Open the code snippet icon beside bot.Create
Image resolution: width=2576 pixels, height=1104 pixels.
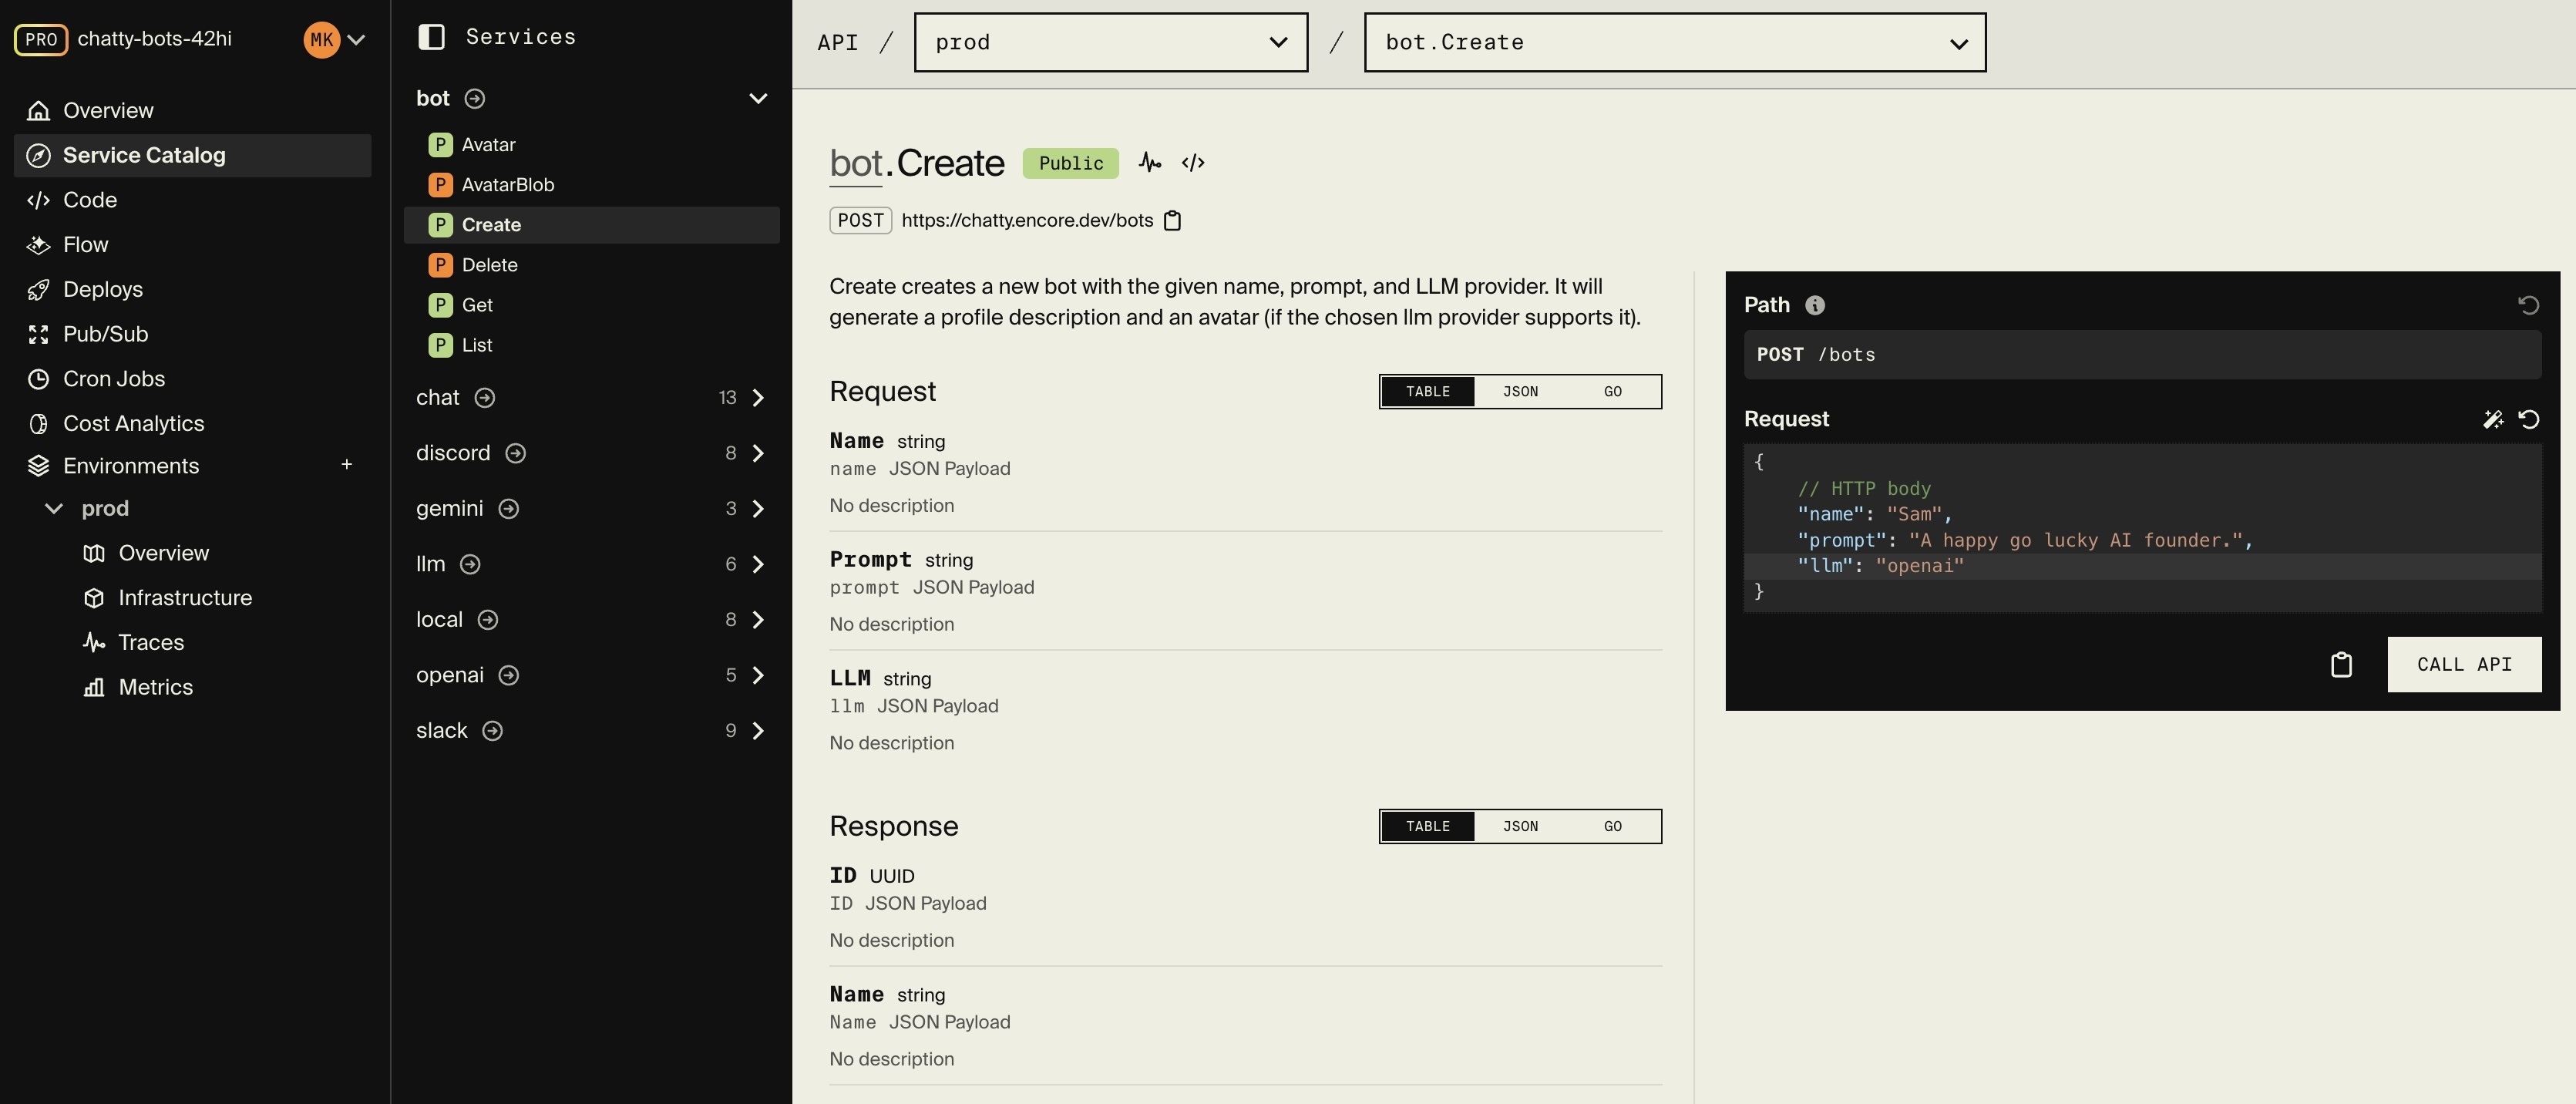coord(1192,162)
